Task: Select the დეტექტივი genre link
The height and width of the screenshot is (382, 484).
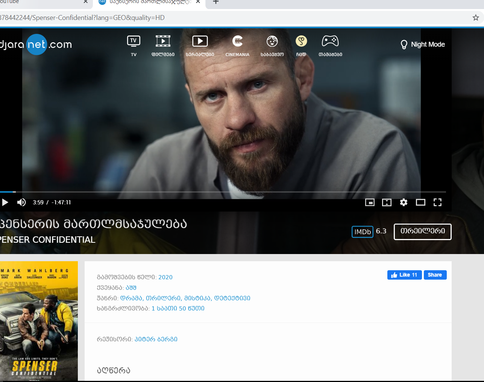Action: [x=232, y=298]
